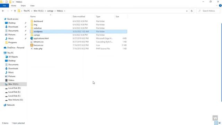Screen dimensions: 222x125
Task: Open the File ribbon tab
Action: pyautogui.click(x=5, y=6)
